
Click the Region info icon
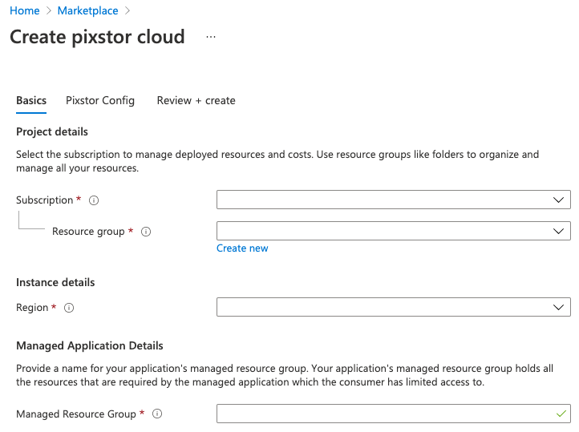click(x=69, y=308)
